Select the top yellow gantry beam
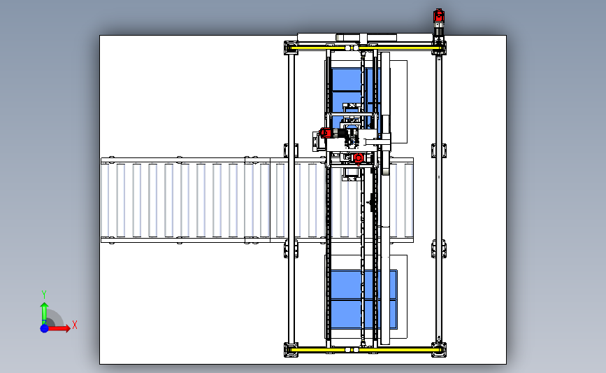 pyautogui.click(x=366, y=48)
